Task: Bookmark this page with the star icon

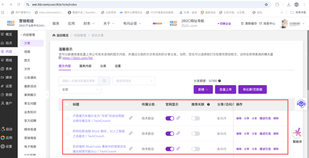Action: pos(266,5)
